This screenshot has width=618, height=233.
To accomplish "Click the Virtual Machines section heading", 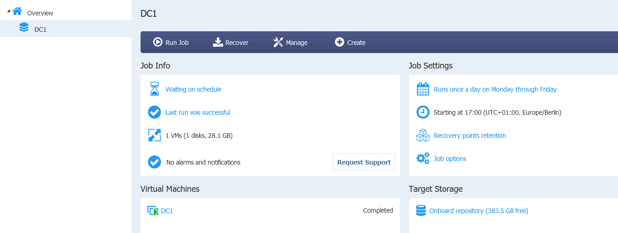I will pyautogui.click(x=170, y=189).
